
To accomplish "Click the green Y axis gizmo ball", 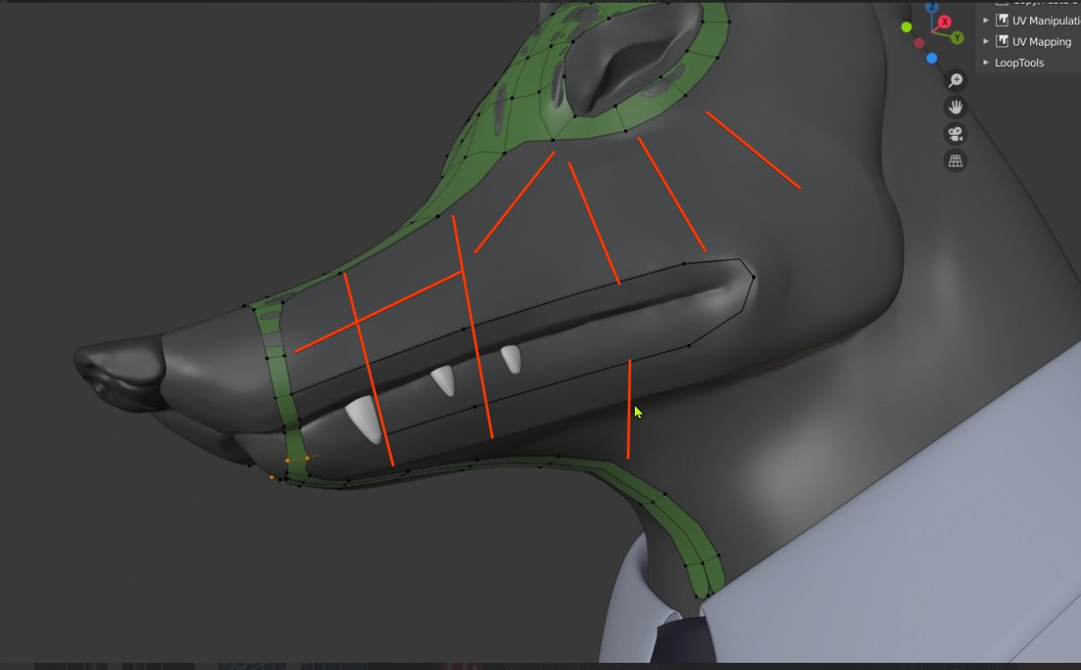I will [x=958, y=38].
